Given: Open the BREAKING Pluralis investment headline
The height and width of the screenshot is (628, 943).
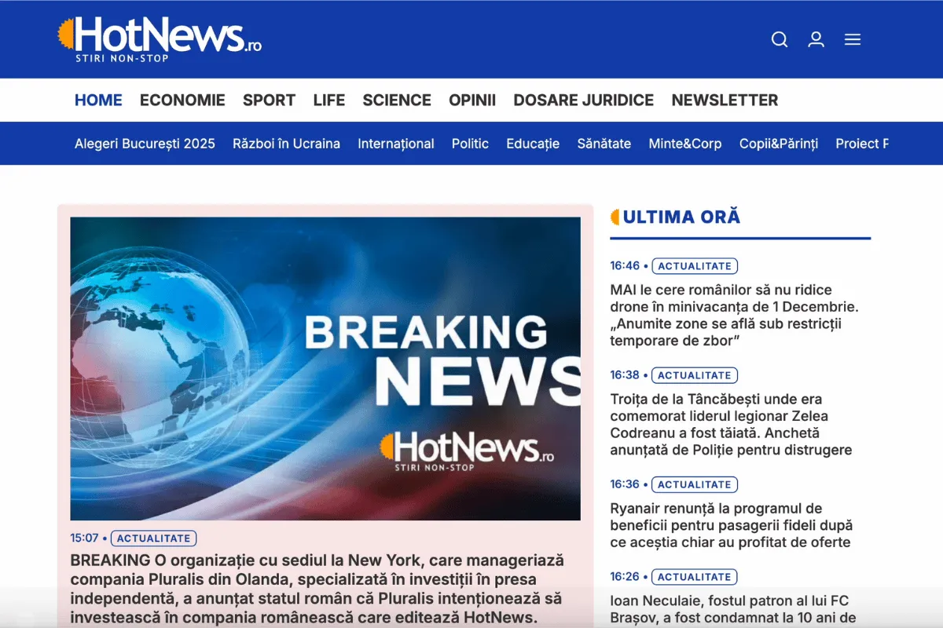Looking at the screenshot, I should point(317,589).
